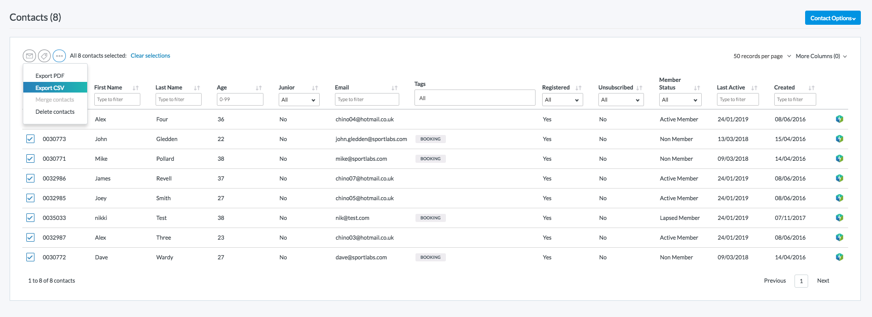
Task: Click the green shield icon in John Gledden row
Action: coord(839,139)
